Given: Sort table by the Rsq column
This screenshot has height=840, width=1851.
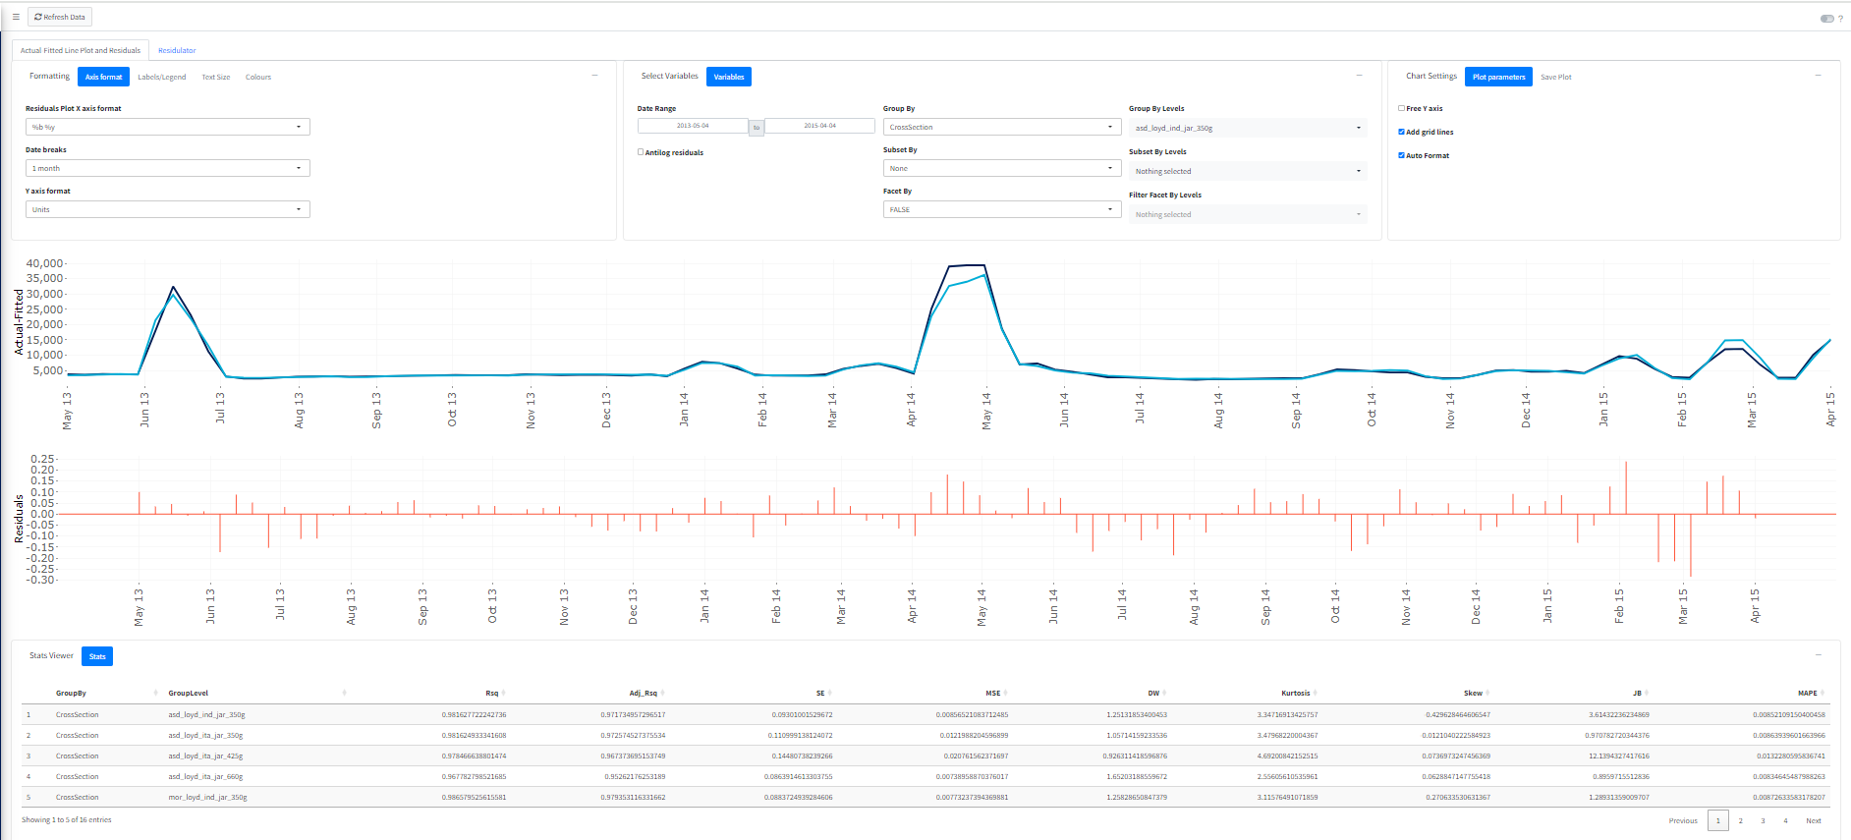Looking at the screenshot, I should click(x=494, y=693).
